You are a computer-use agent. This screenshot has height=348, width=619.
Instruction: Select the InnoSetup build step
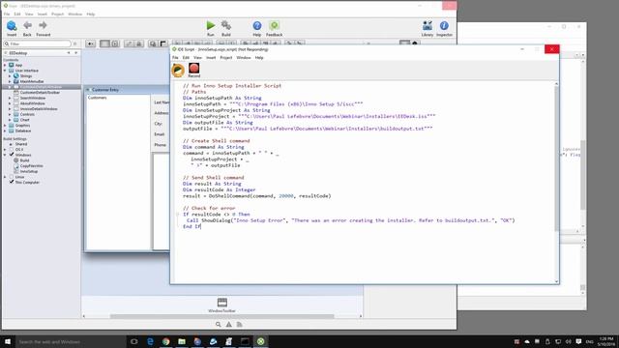(29, 171)
